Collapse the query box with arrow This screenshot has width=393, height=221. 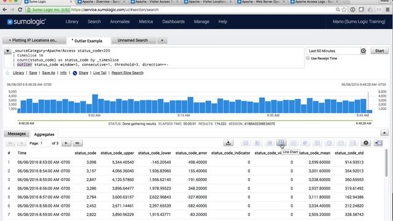(7, 51)
